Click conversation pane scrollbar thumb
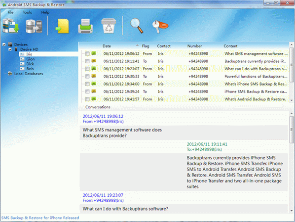The width and height of the screenshot is (295, 222). coord(292,130)
